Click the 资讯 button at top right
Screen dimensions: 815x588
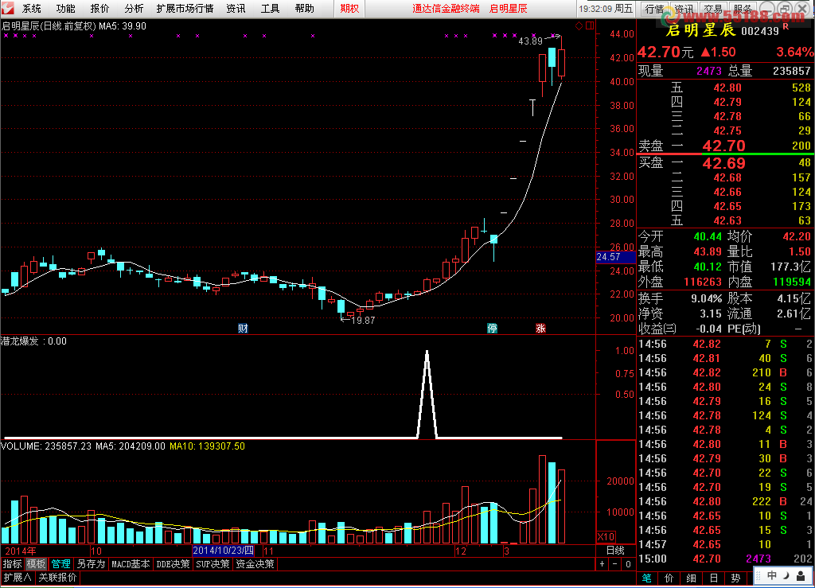(684, 9)
